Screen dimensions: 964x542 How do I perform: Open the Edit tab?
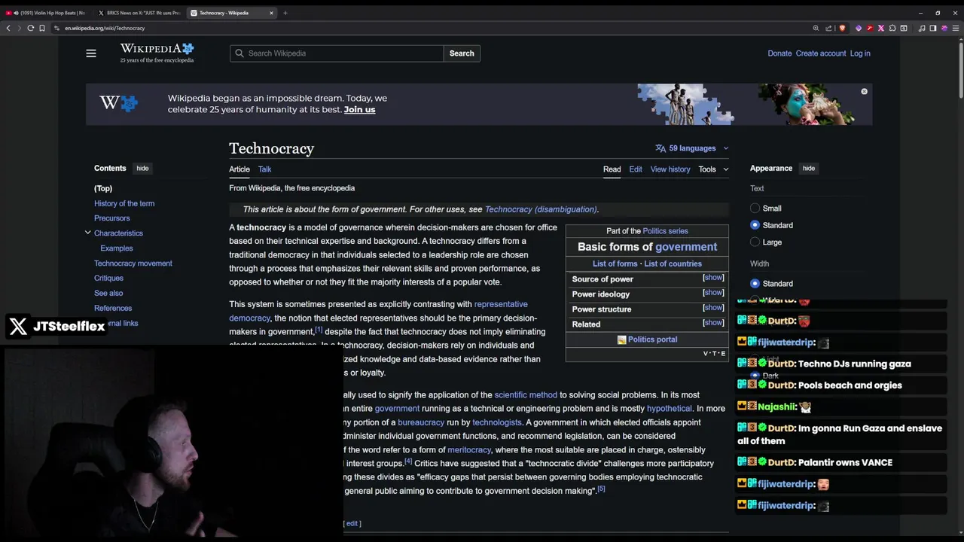click(636, 169)
